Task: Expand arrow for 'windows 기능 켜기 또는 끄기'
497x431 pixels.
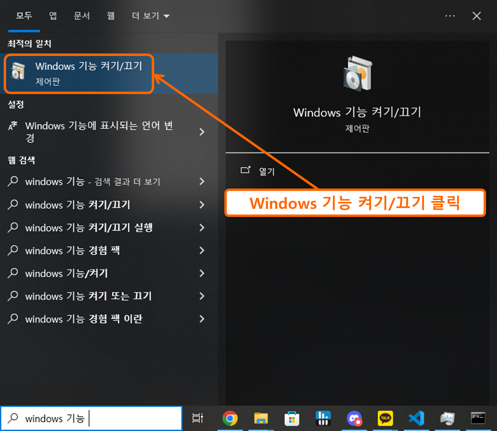Action: (x=202, y=296)
